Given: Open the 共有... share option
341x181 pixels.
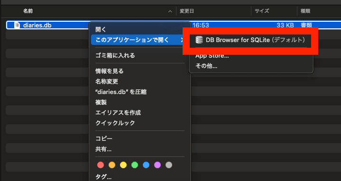Looking at the screenshot, I should (x=103, y=149).
